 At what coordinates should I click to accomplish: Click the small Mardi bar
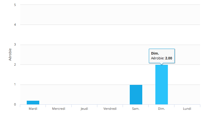33,102
